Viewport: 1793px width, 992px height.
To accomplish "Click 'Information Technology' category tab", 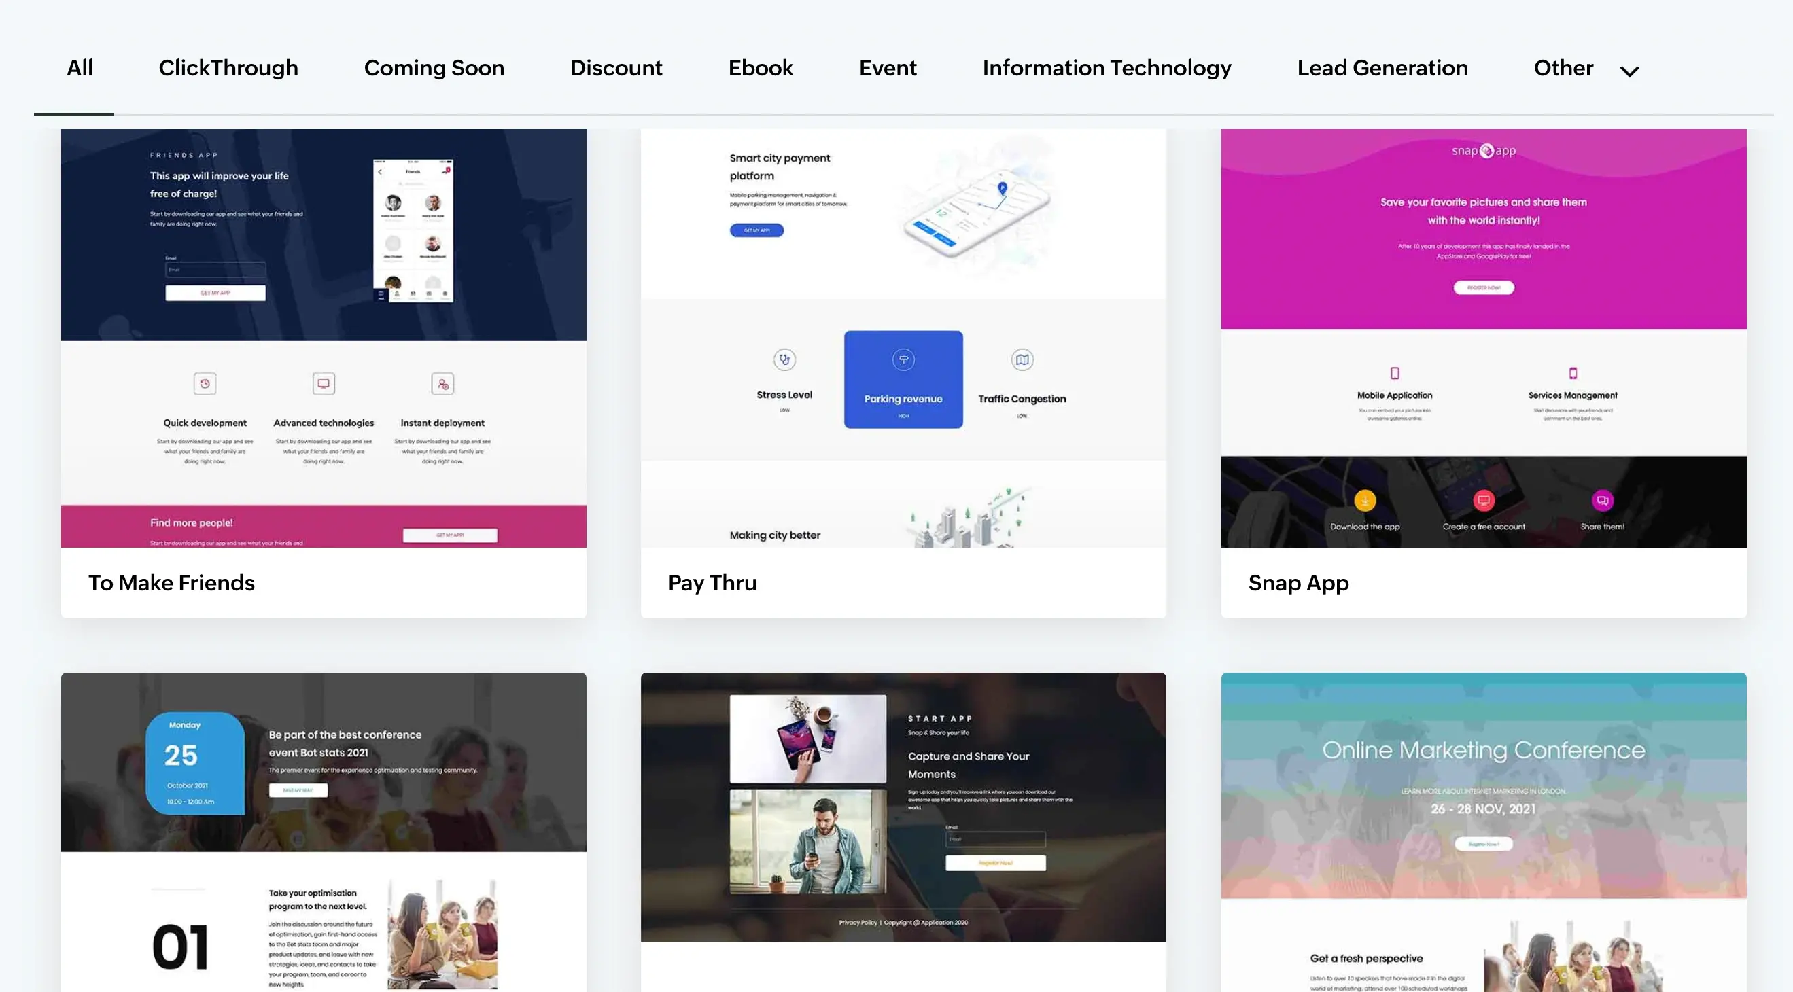I will click(1107, 69).
